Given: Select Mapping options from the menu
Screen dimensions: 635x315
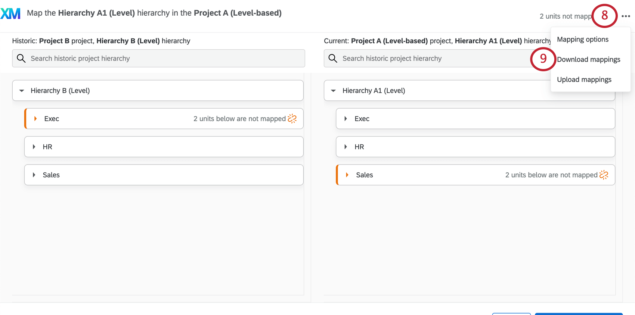Looking at the screenshot, I should tap(582, 39).
